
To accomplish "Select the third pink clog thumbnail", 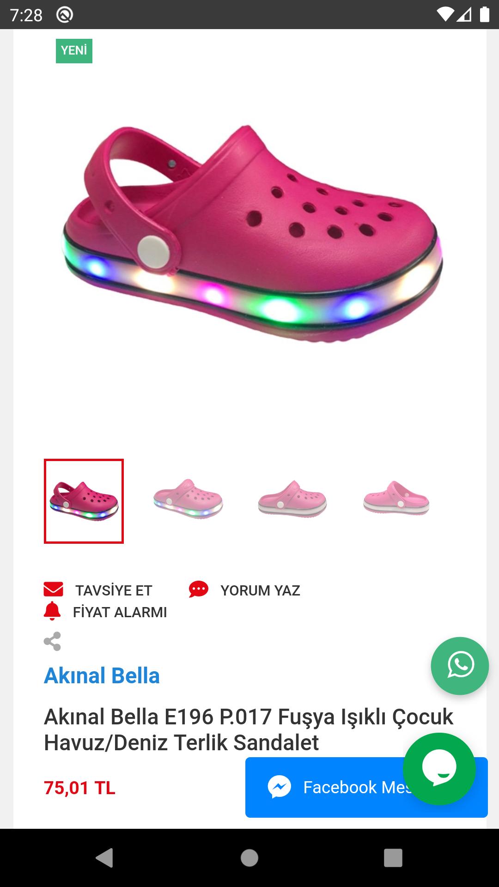I will point(292,499).
